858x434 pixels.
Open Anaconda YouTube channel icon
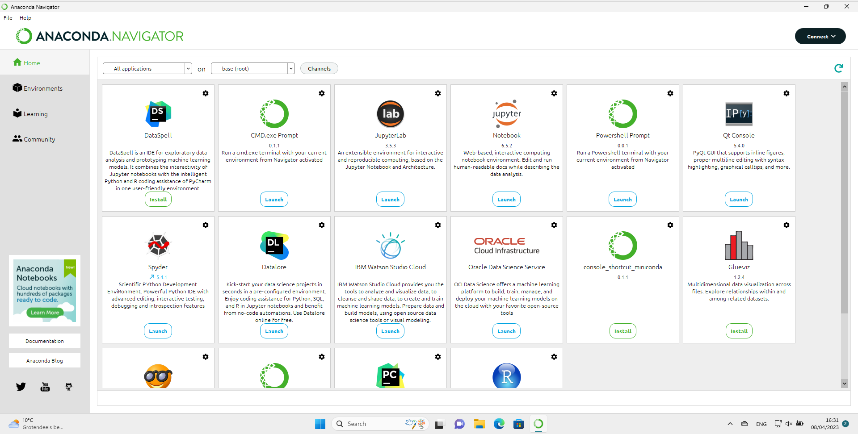click(45, 387)
